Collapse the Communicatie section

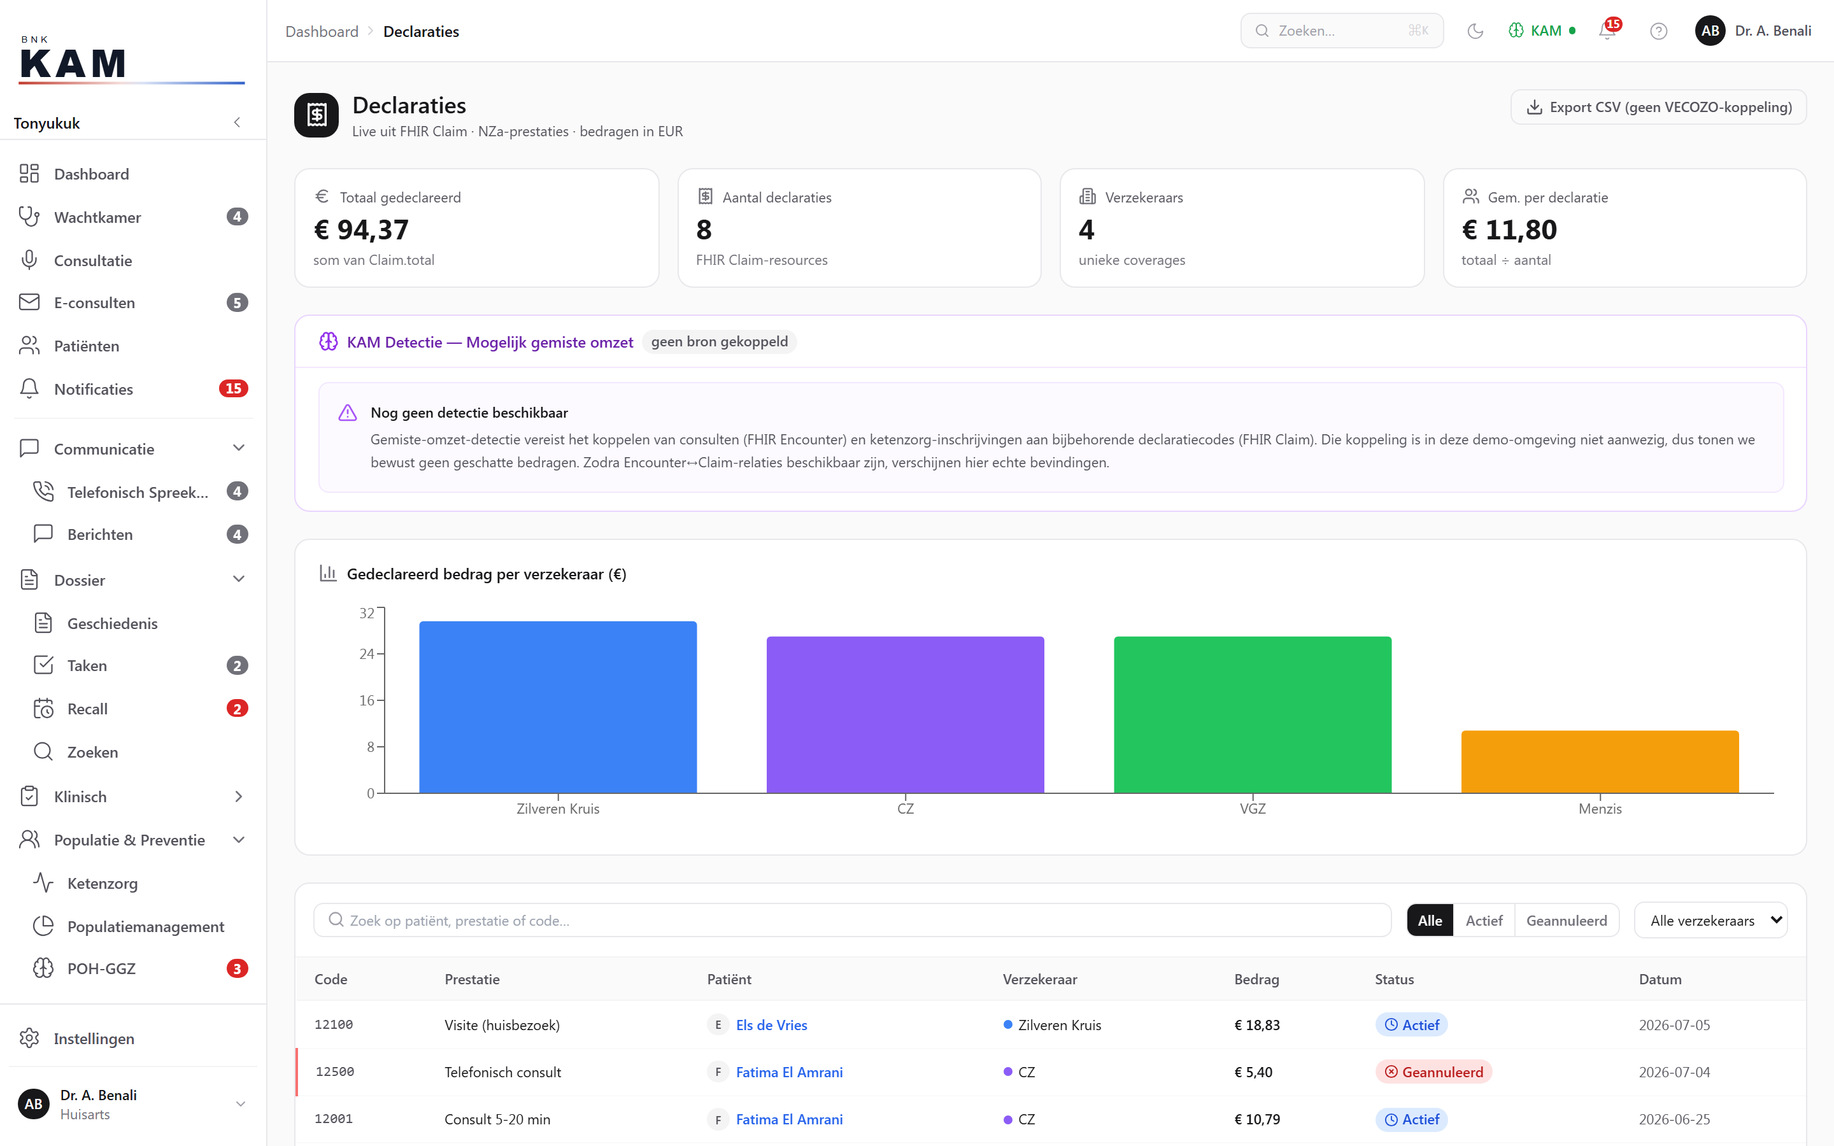(x=133, y=449)
